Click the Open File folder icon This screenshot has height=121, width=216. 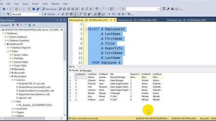(29, 9)
